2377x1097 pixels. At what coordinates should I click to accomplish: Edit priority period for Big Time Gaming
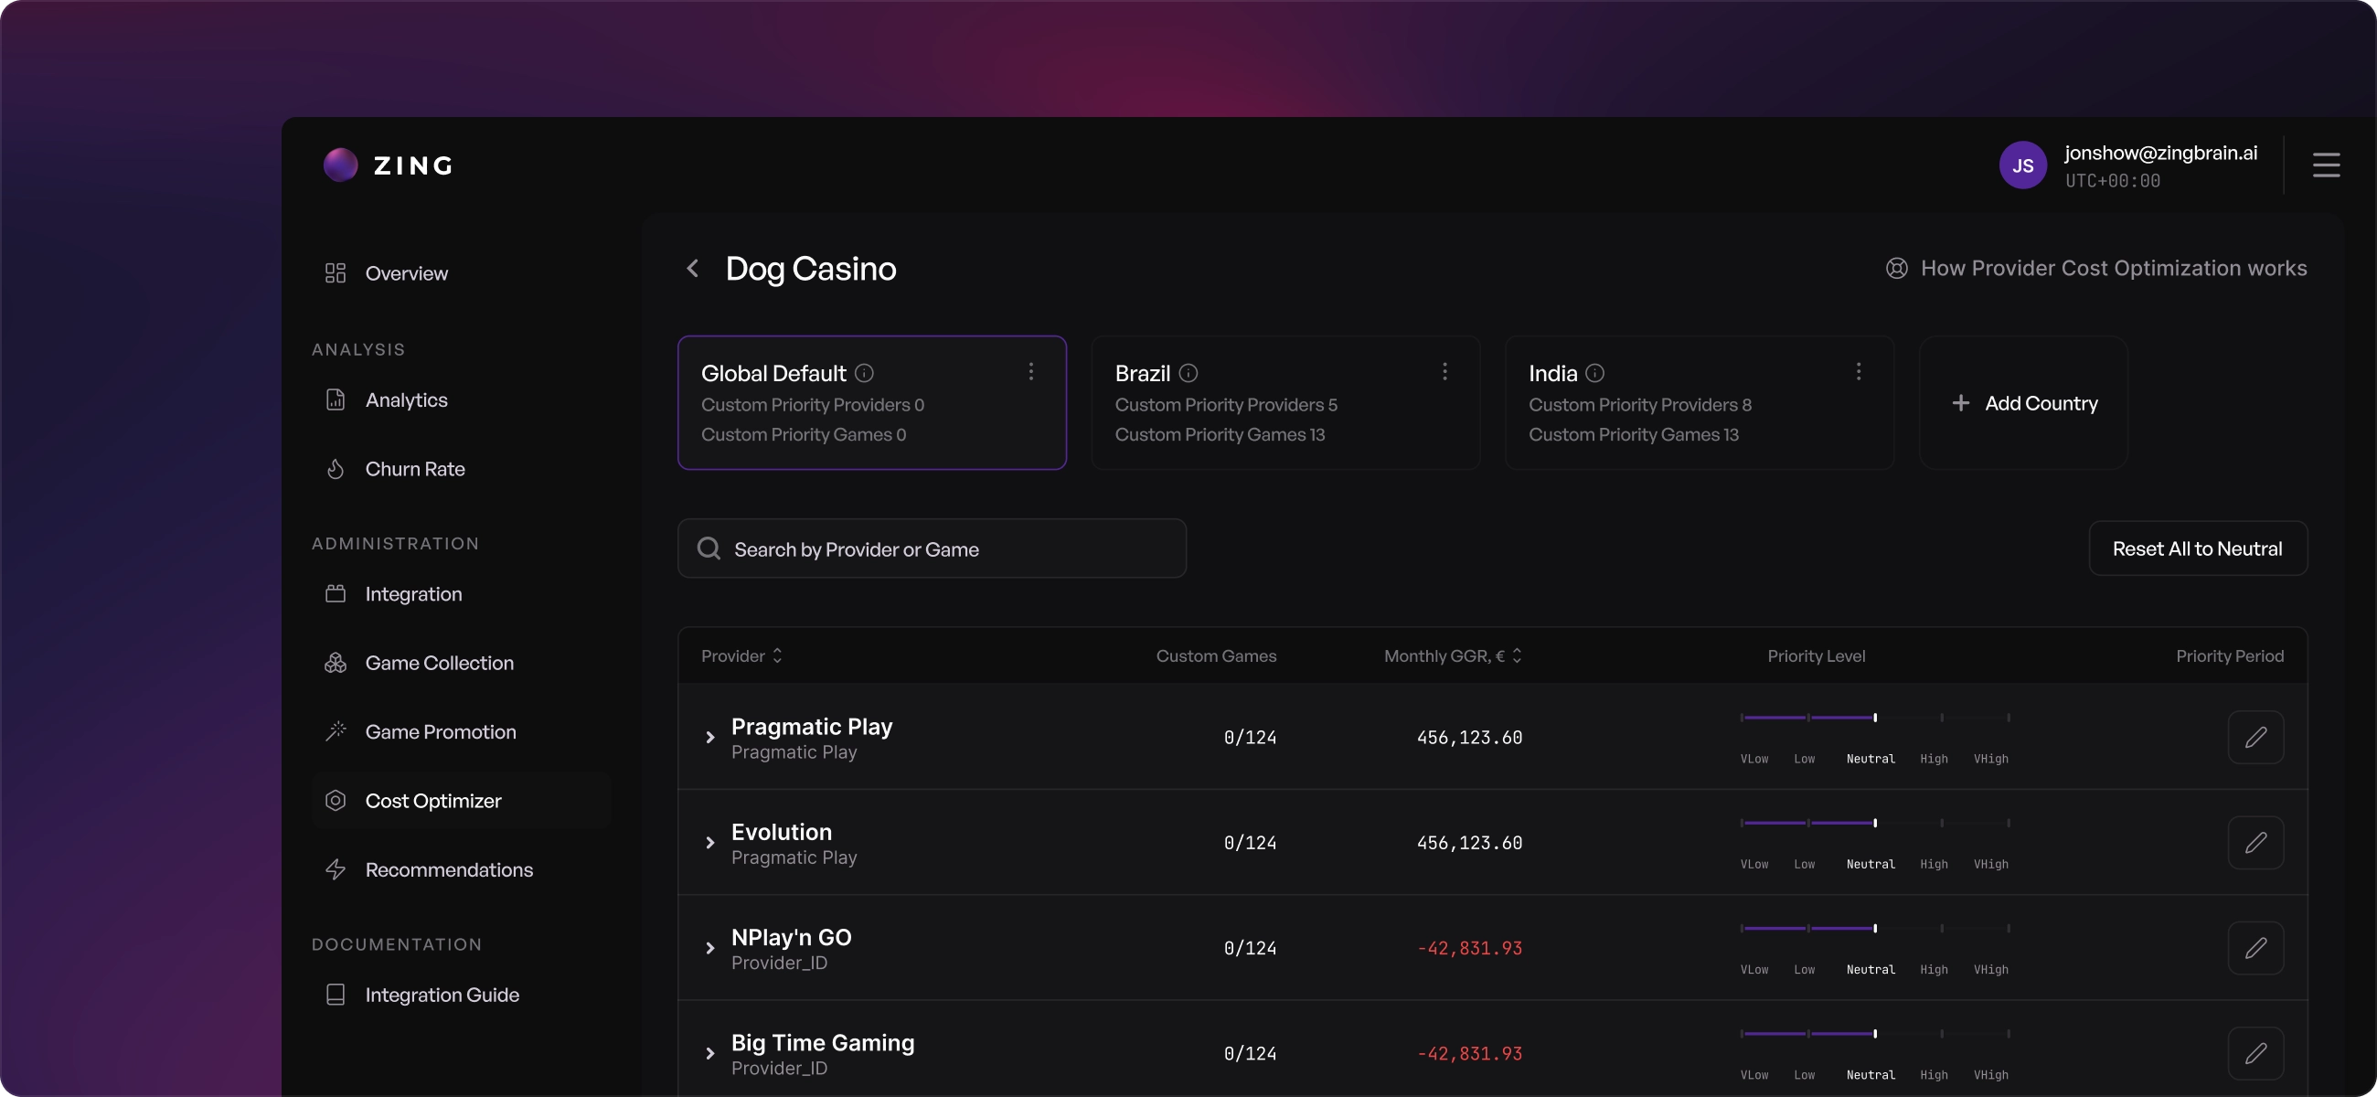[2255, 1053]
